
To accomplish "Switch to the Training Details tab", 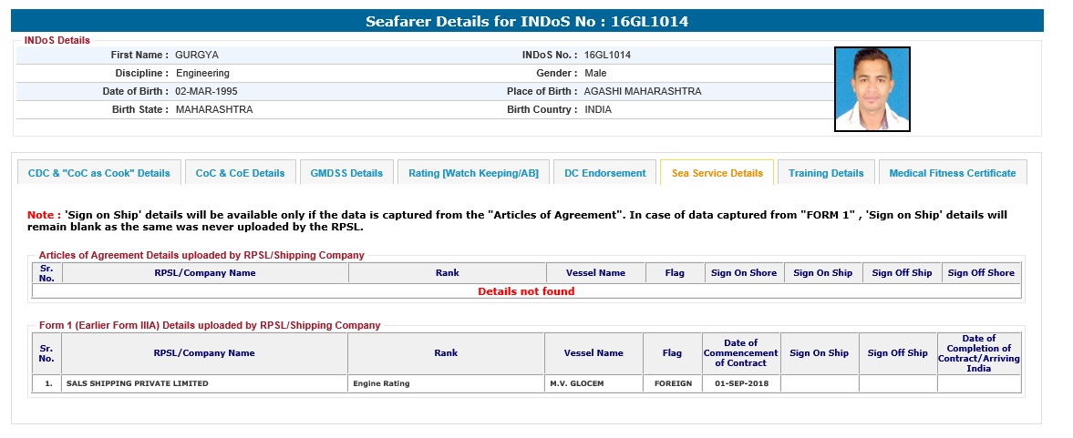I will [x=825, y=173].
